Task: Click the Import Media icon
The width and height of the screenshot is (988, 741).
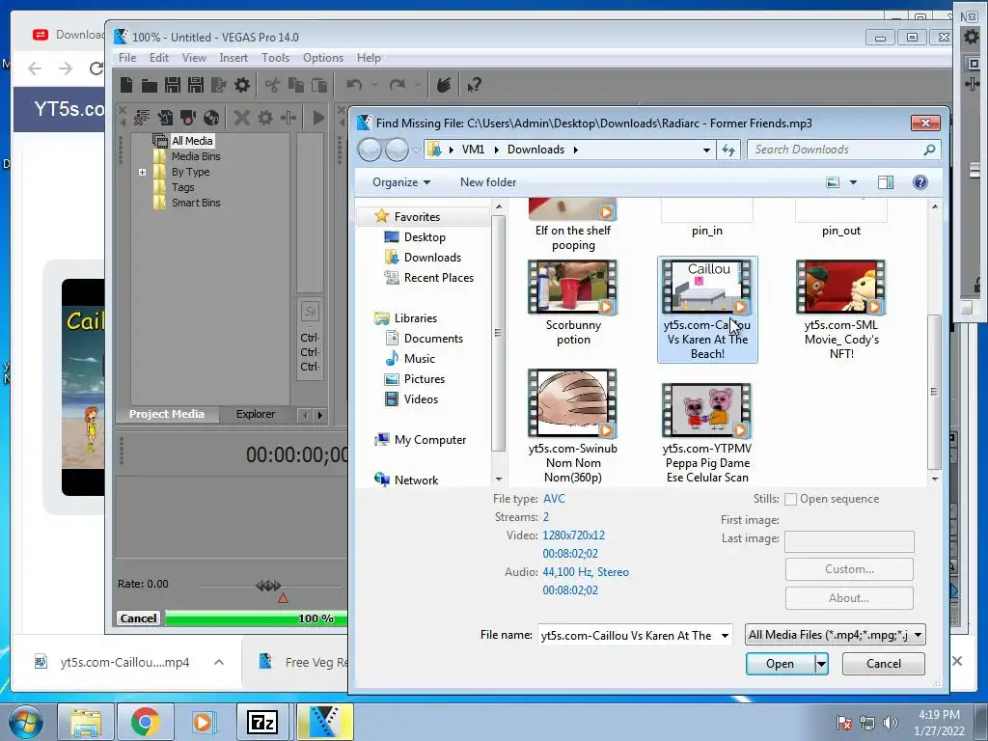Action: point(165,117)
